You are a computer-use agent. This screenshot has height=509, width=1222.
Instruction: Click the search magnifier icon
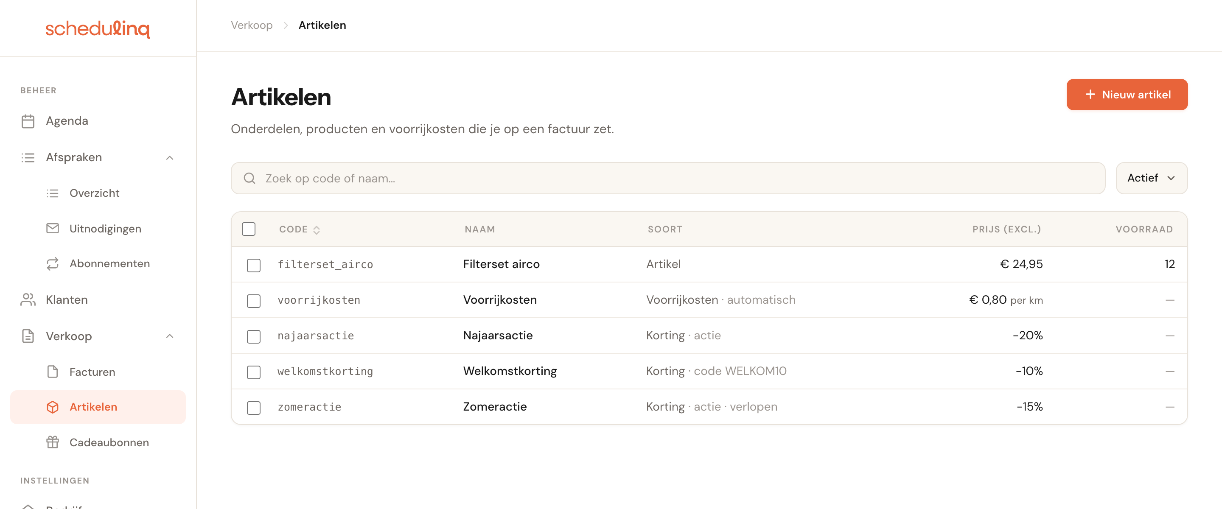click(249, 179)
